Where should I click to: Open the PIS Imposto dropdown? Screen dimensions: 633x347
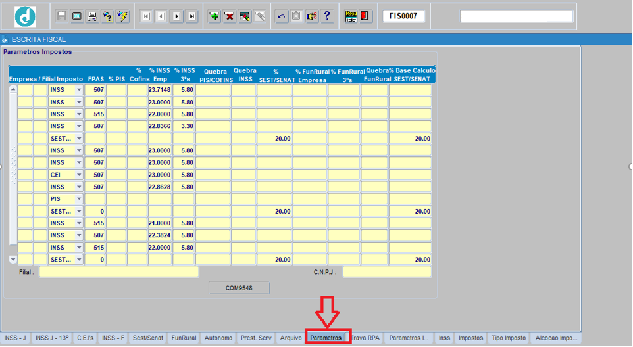(x=79, y=199)
